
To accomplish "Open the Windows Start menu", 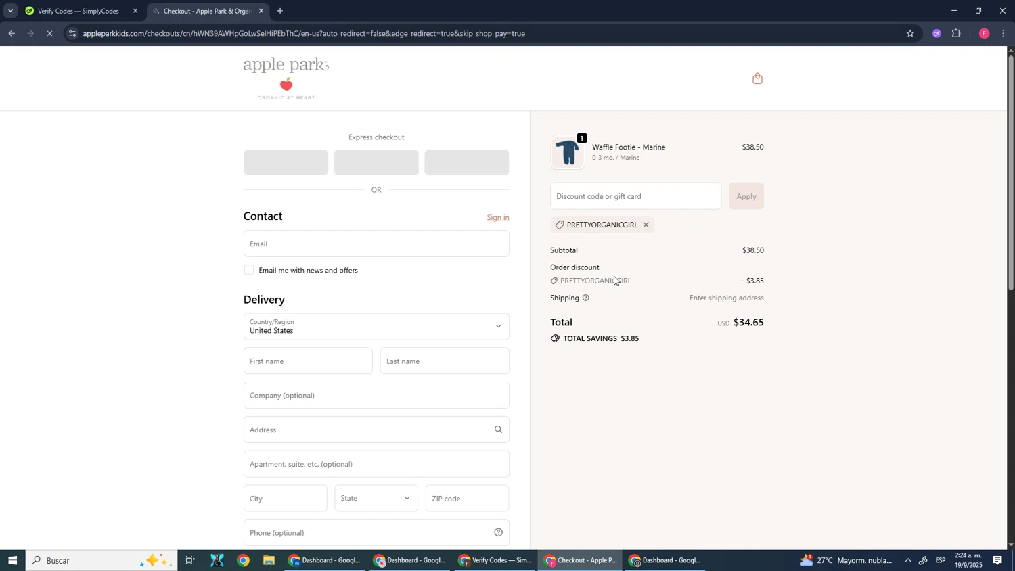I will coord(12,560).
